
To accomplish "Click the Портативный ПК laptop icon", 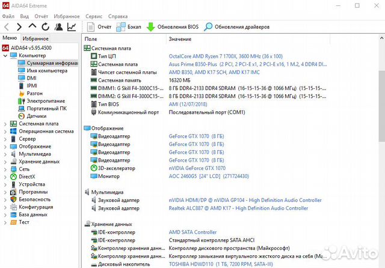I will [x=22, y=108].
